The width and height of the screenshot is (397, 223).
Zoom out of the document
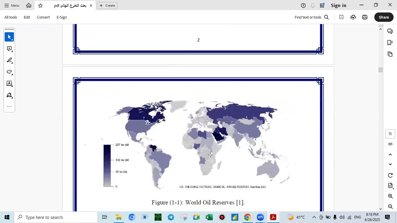pos(390,207)
